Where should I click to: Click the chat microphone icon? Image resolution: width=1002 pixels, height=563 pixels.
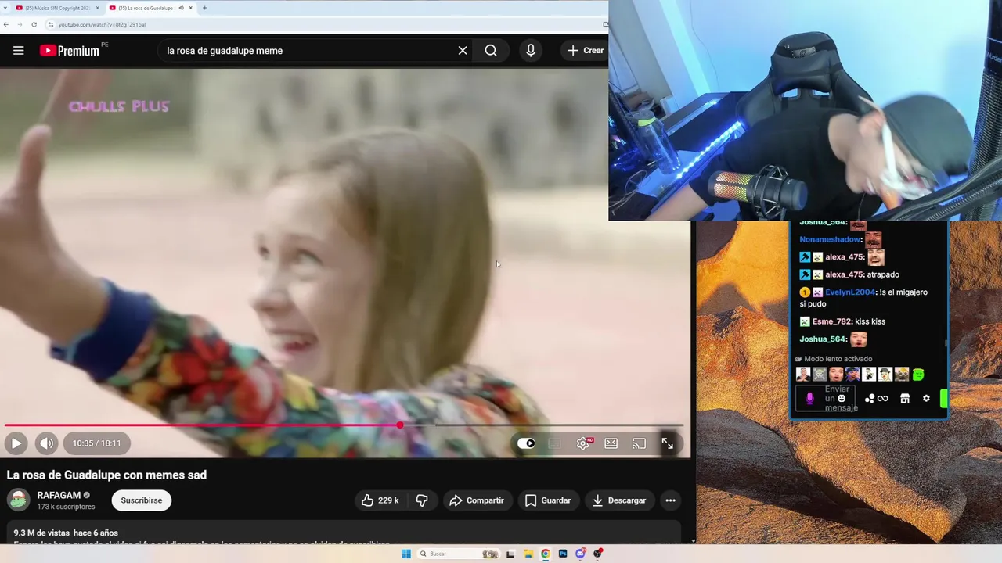[x=809, y=399]
